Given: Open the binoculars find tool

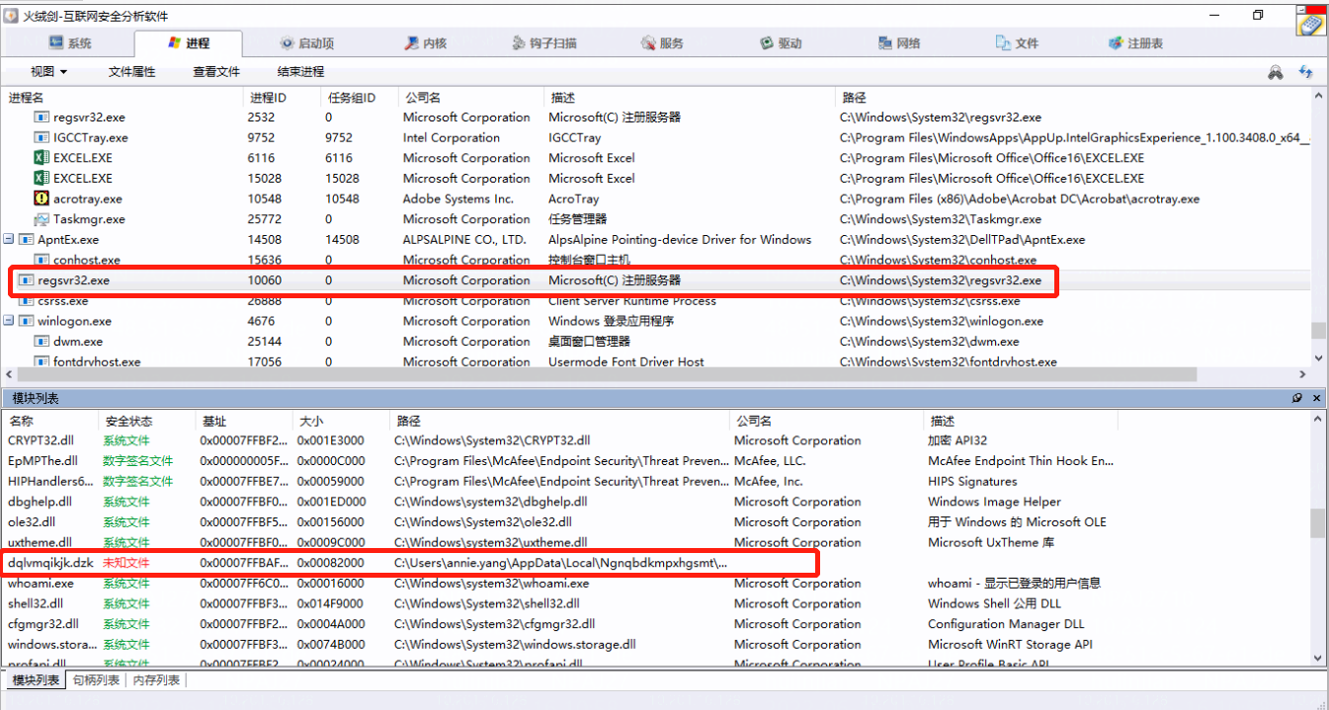Looking at the screenshot, I should tap(1276, 72).
